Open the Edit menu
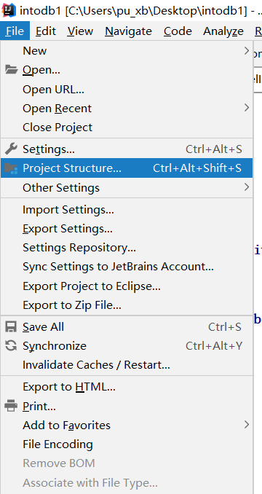Image resolution: width=262 pixels, height=494 pixels. [46, 31]
